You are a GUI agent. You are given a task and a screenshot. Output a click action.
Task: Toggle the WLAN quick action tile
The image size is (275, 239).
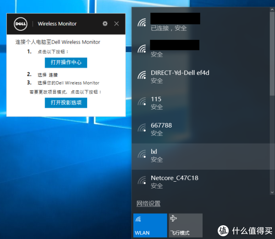pyautogui.click(x=150, y=225)
